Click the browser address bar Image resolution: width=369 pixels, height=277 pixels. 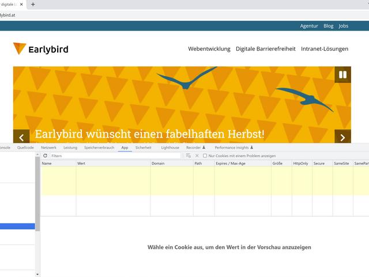(x=183, y=15)
